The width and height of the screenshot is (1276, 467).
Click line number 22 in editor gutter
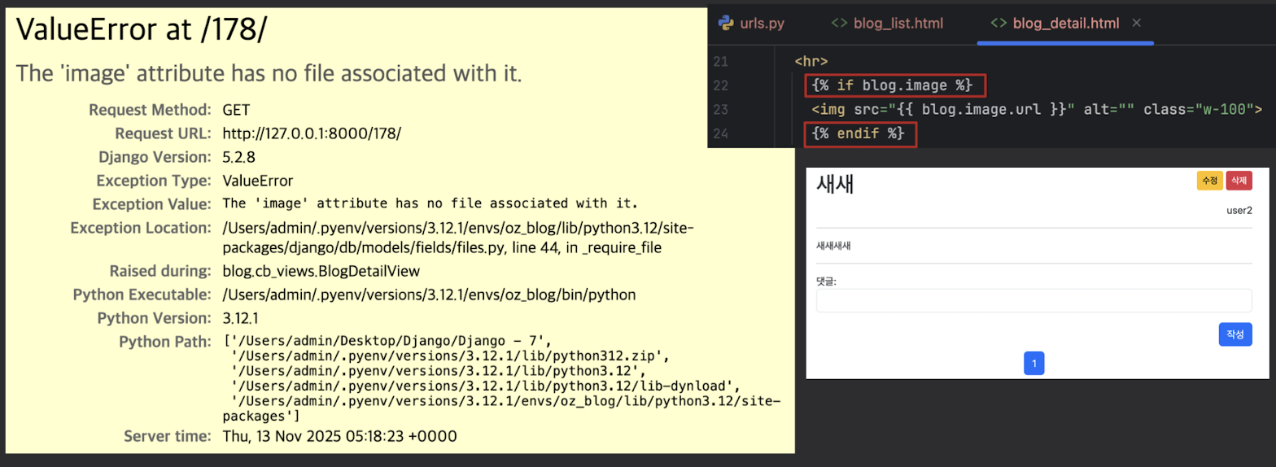pos(720,85)
